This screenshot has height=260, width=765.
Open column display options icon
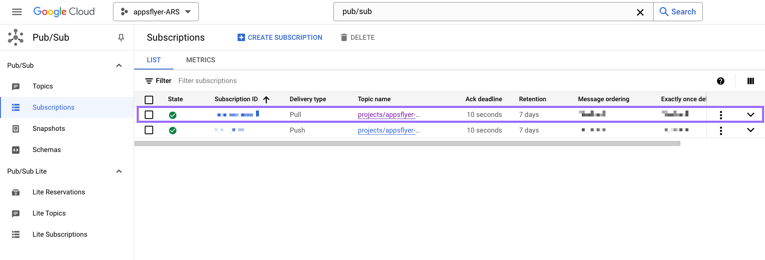click(x=751, y=81)
